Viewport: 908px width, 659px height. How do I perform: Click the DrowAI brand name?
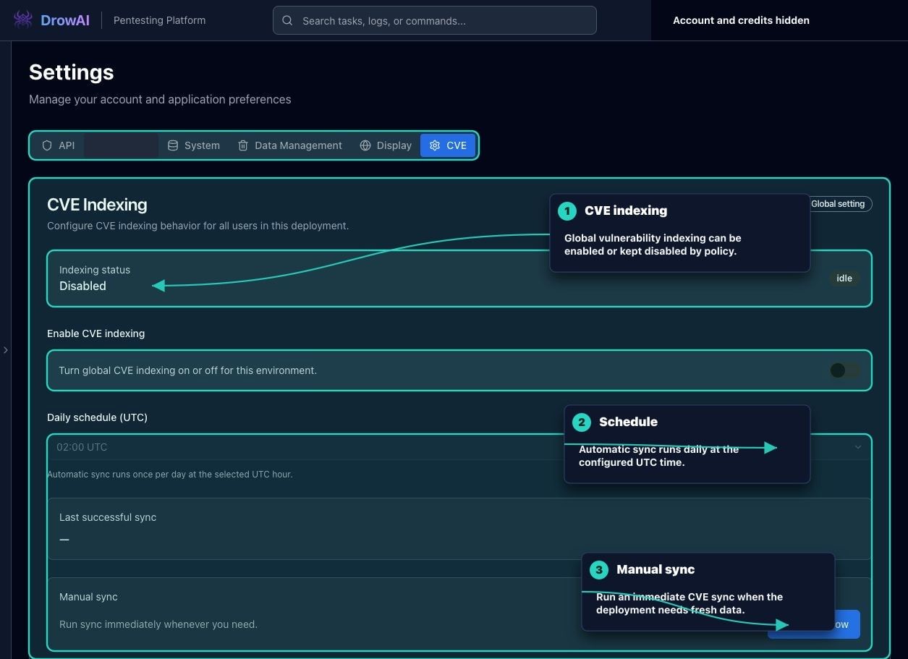(x=65, y=20)
